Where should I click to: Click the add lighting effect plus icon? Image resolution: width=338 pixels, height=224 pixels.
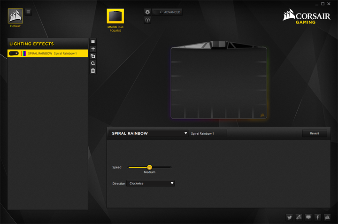(93, 49)
